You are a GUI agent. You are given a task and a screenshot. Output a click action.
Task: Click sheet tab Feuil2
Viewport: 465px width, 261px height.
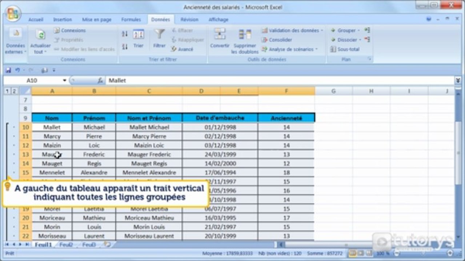(x=66, y=245)
